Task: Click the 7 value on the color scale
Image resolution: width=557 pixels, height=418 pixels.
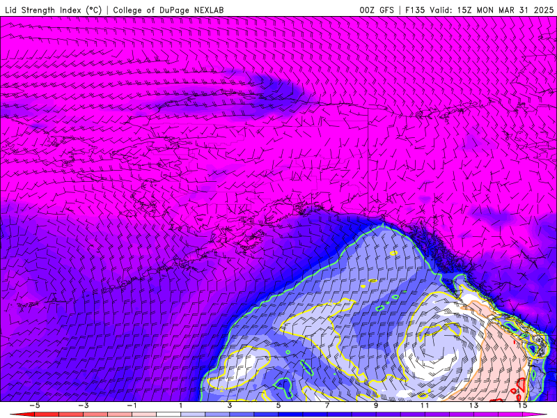Action: point(327,405)
